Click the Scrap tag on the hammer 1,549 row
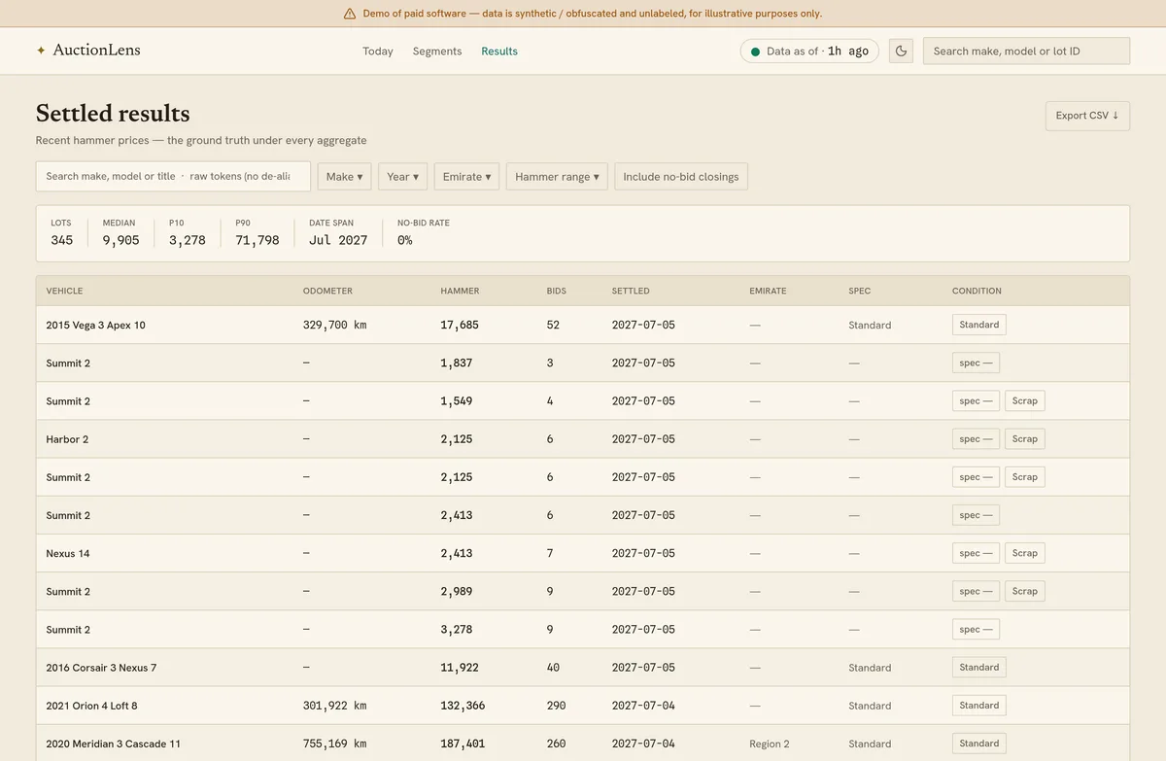The height and width of the screenshot is (761, 1166). pos(1024,400)
